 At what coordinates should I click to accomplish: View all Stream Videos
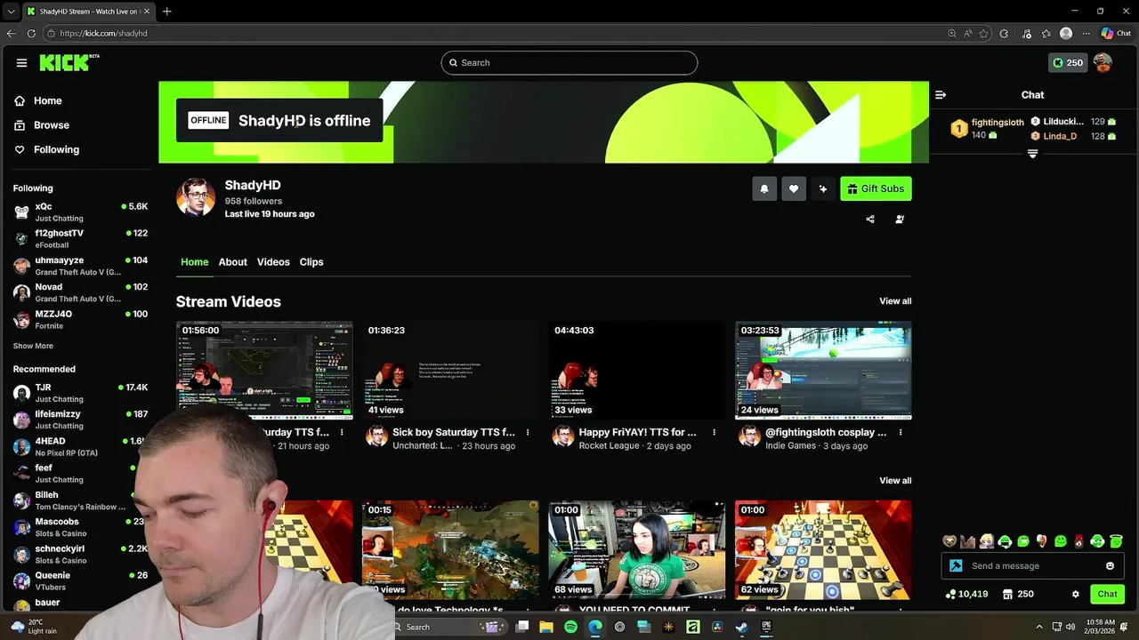coord(895,300)
